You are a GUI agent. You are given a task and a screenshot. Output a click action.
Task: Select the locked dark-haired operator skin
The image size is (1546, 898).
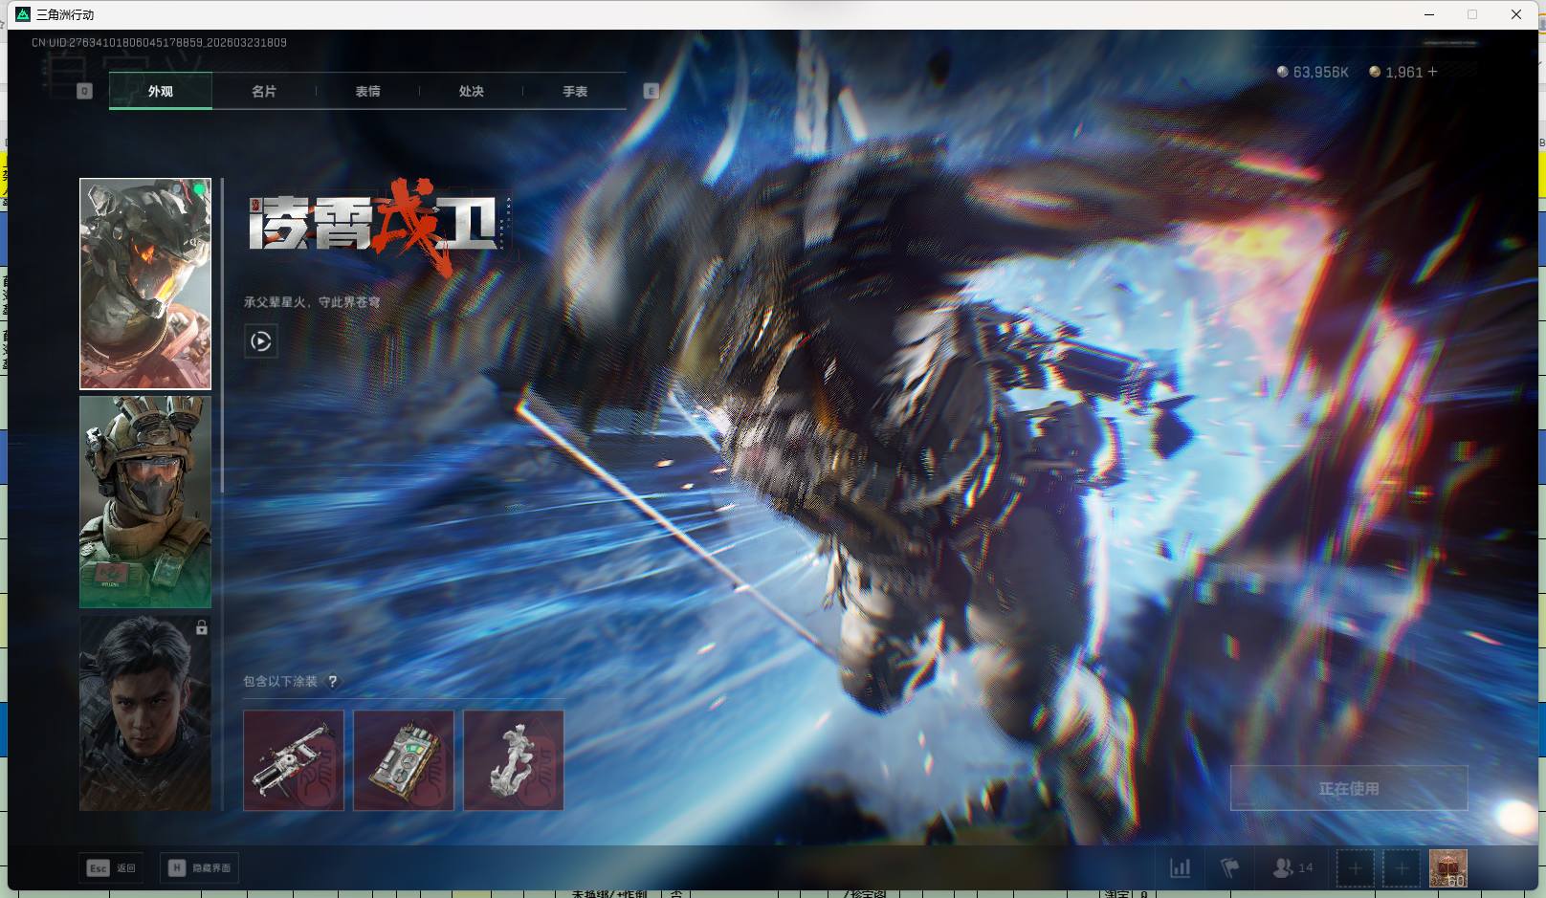click(x=145, y=712)
